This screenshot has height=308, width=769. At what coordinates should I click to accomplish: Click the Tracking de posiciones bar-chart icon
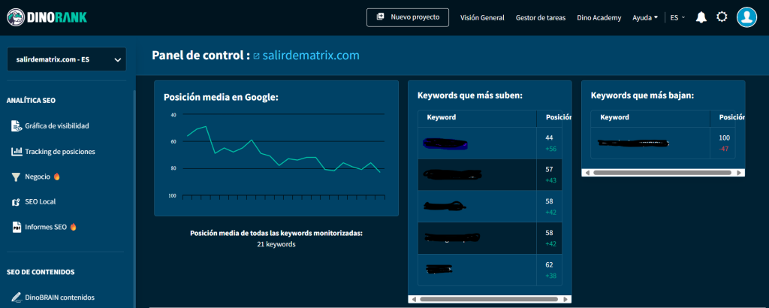point(17,152)
